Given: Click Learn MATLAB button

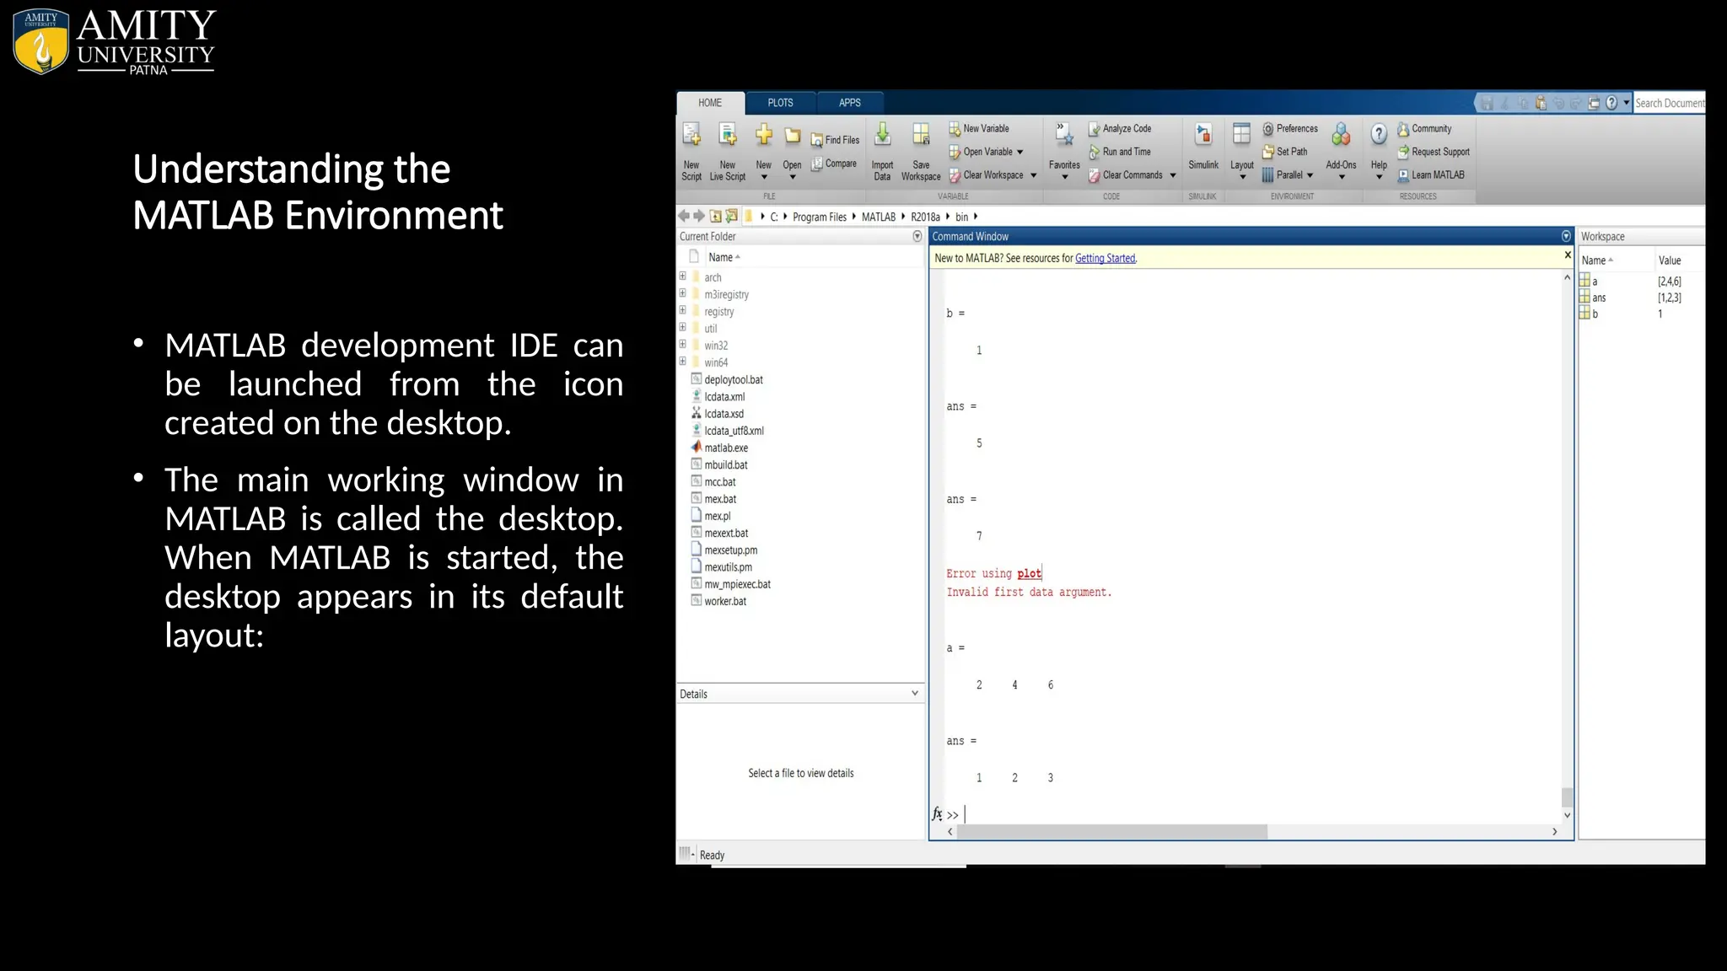Looking at the screenshot, I should pyautogui.click(x=1431, y=175).
